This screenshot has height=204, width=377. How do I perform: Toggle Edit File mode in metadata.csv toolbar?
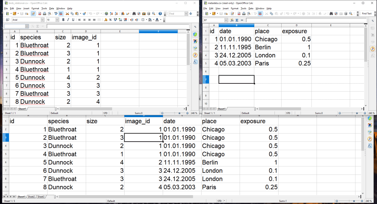pos(232,14)
